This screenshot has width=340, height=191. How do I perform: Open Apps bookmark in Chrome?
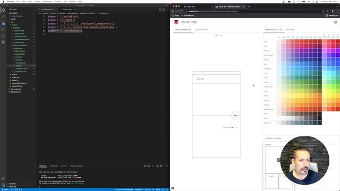click(176, 15)
